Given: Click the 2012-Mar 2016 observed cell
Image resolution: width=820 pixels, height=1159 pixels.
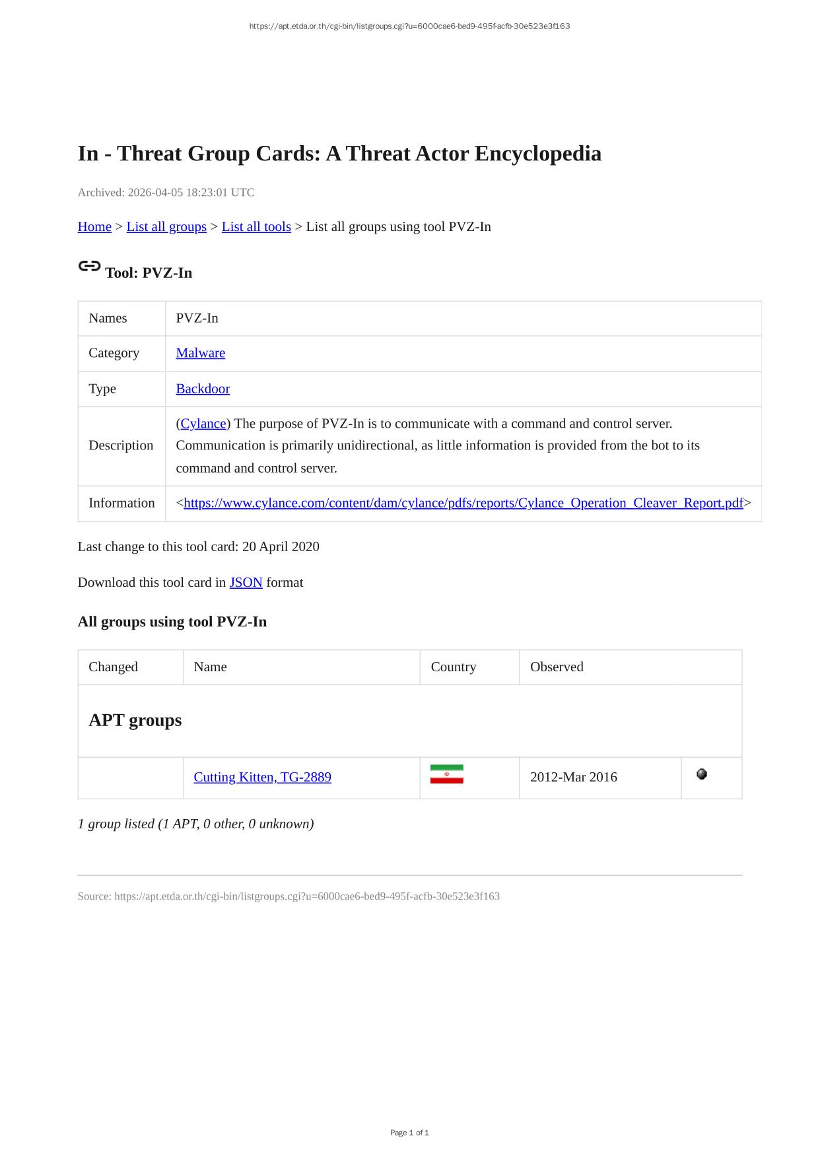Looking at the screenshot, I should (573, 777).
